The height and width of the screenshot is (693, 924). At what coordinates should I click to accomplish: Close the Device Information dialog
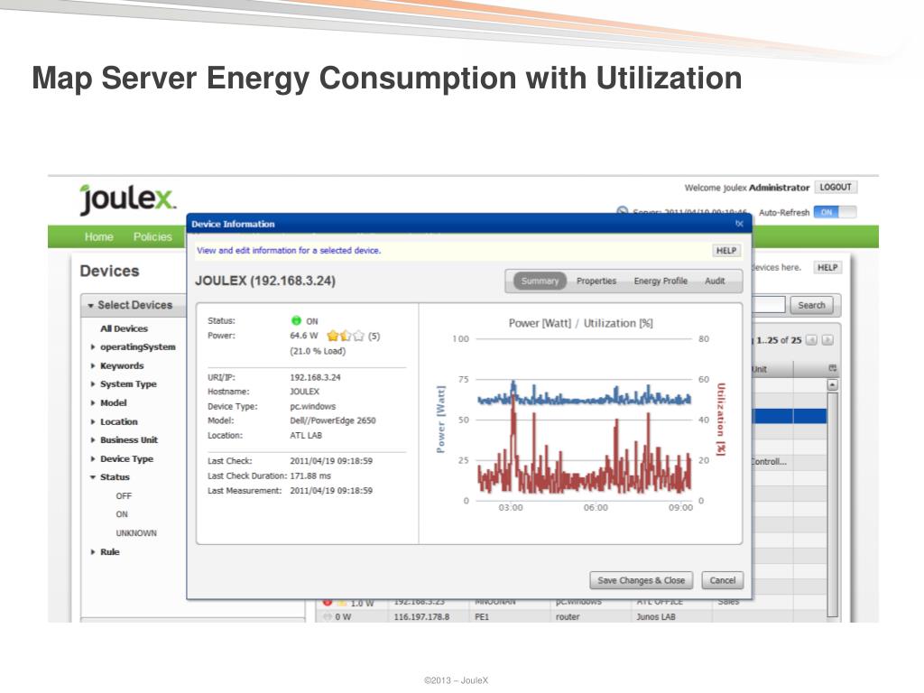(740, 224)
